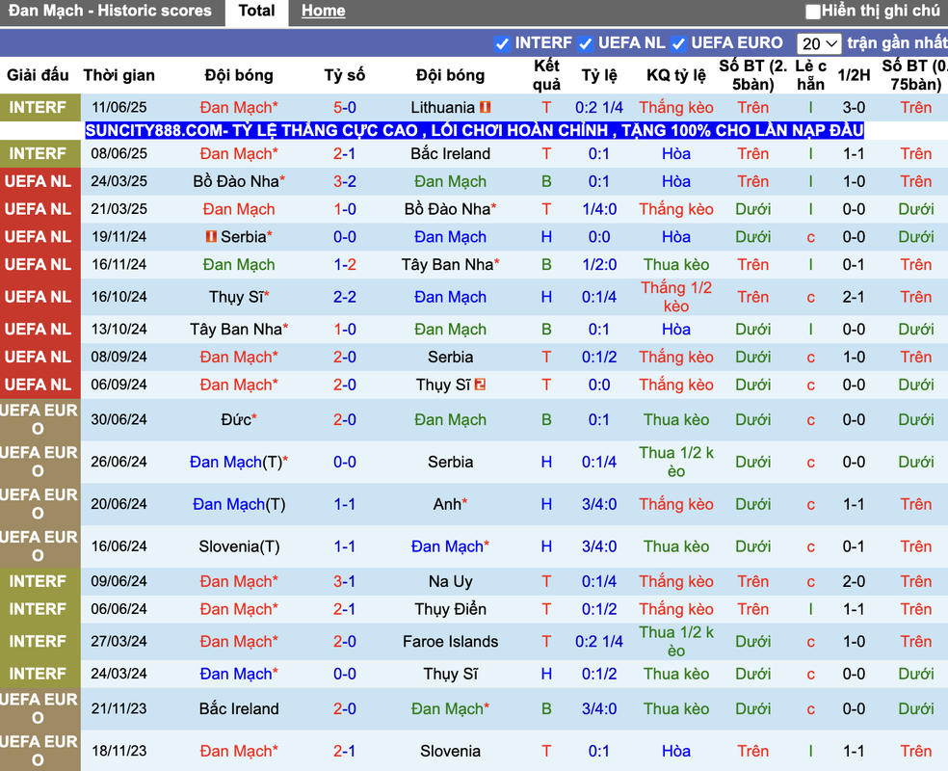This screenshot has width=948, height=771.
Task: Click the '1/2H' column header
Action: [x=854, y=75]
